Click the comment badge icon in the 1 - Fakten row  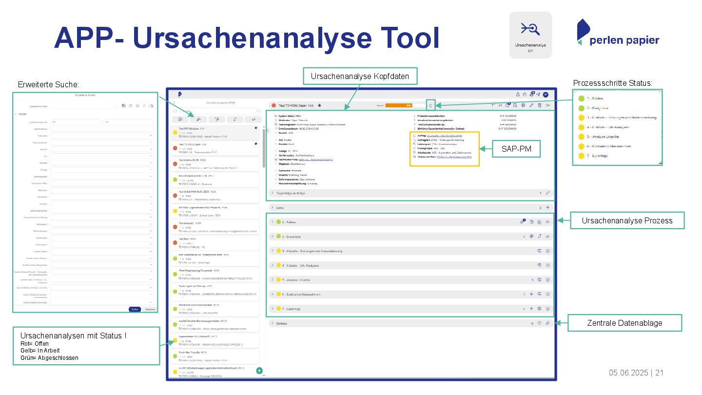click(x=522, y=222)
